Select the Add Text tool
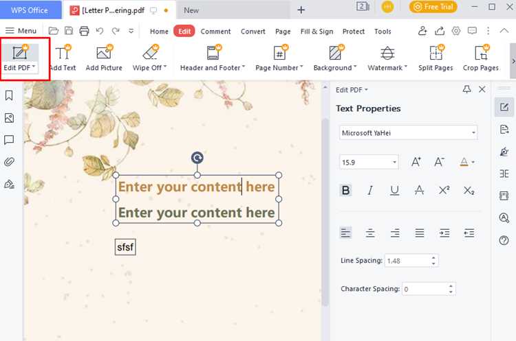This screenshot has width=516, height=341. (x=63, y=58)
